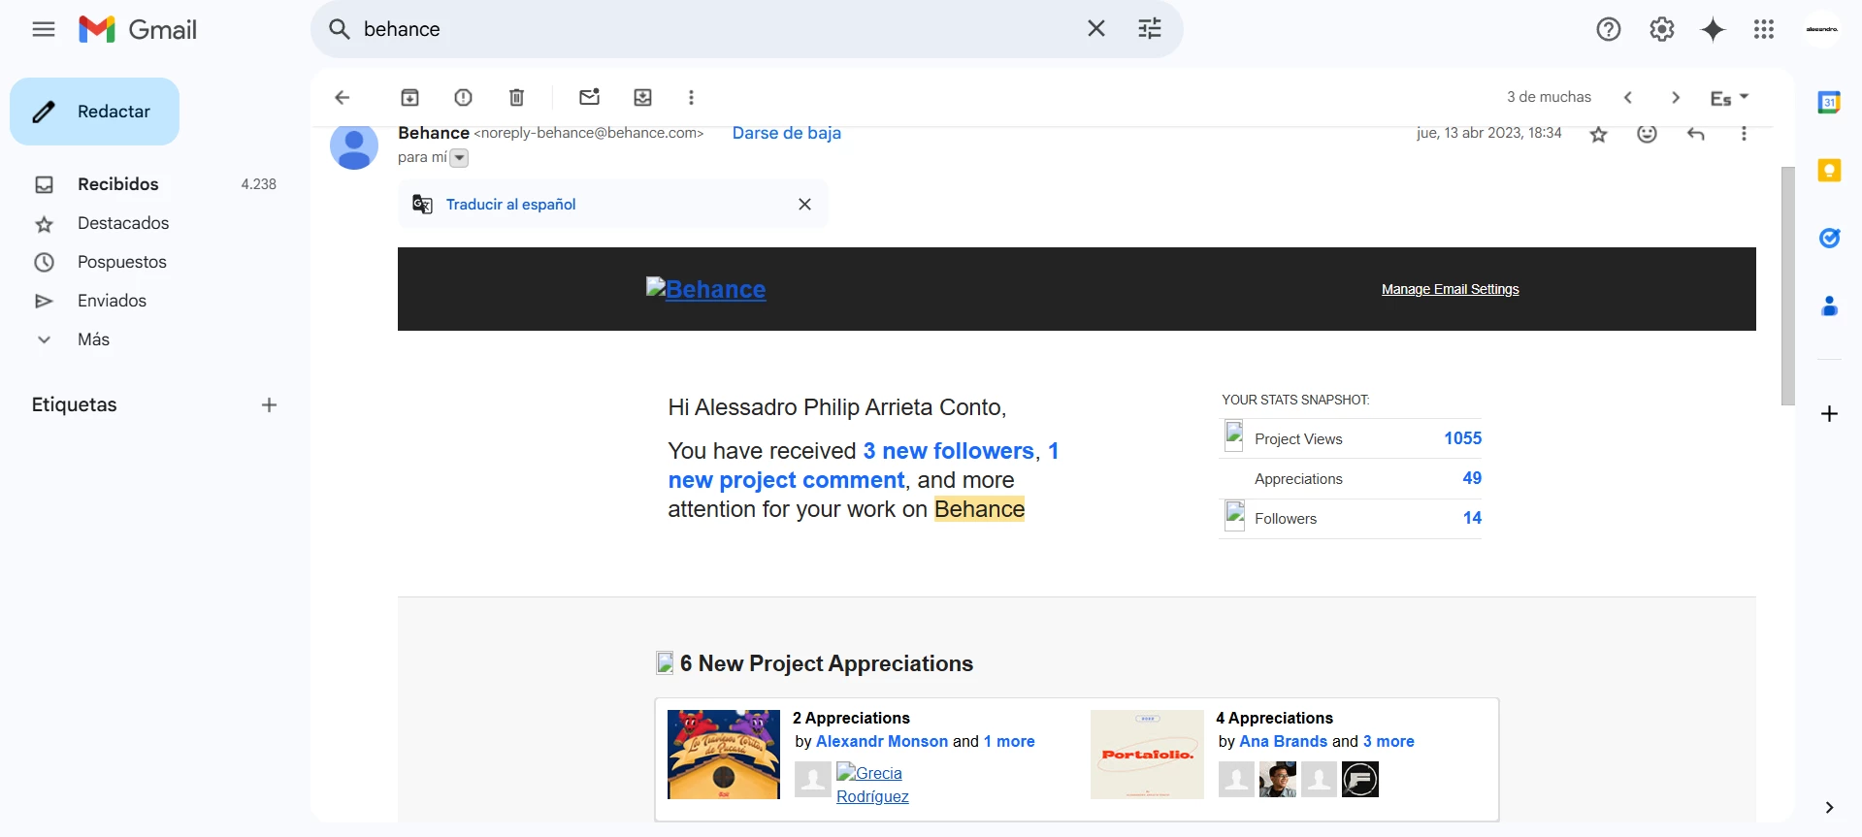Click Behance logo link in email
Screen dimensions: 1862x837
pyautogui.click(x=706, y=289)
